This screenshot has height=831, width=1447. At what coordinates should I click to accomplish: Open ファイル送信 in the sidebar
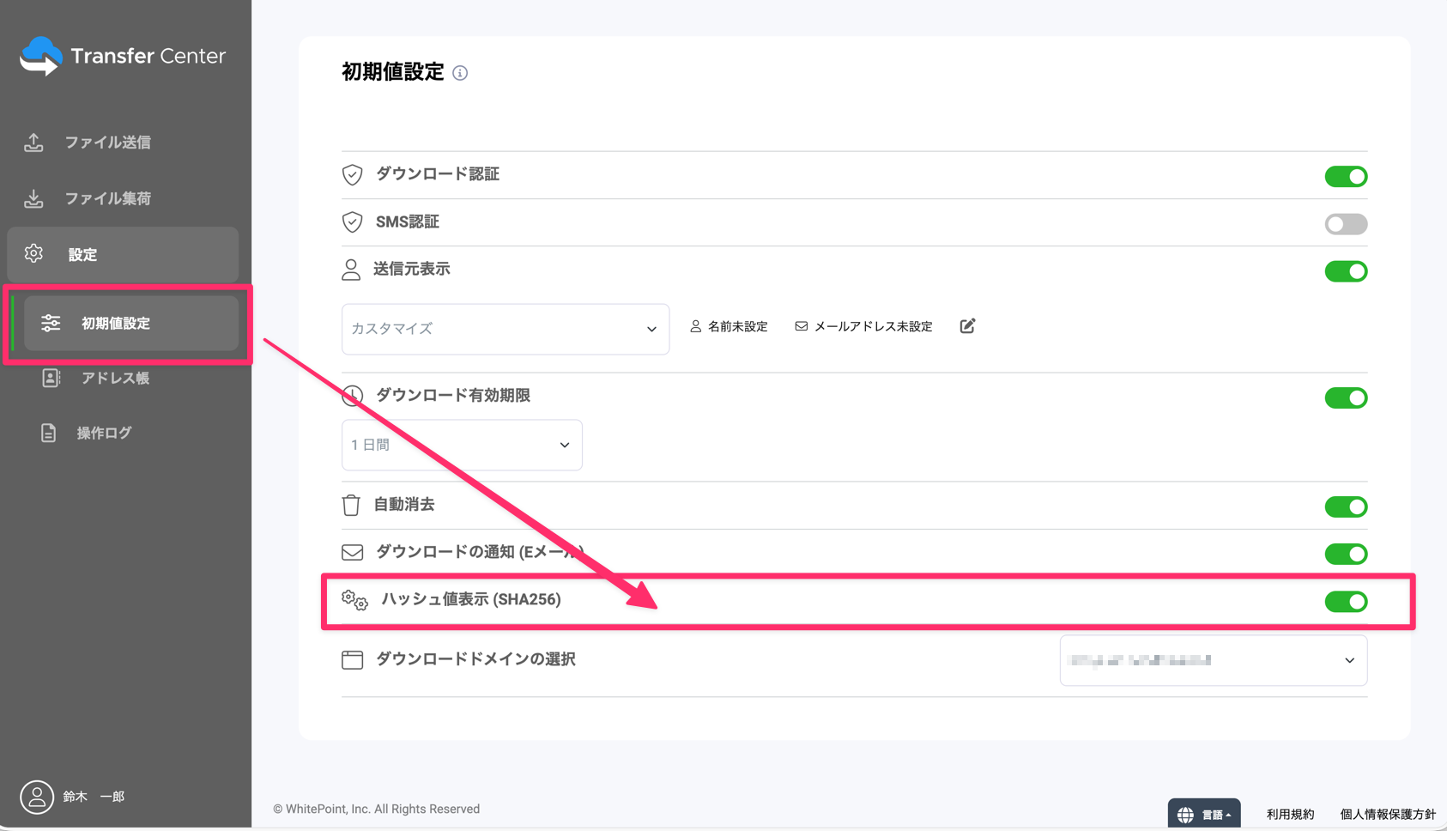click(107, 143)
